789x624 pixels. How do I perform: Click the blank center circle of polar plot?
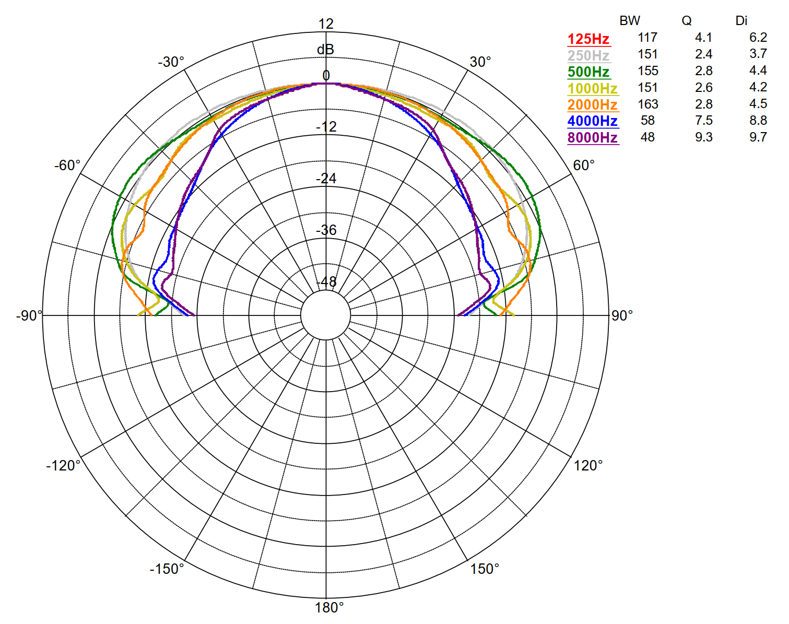[326, 315]
